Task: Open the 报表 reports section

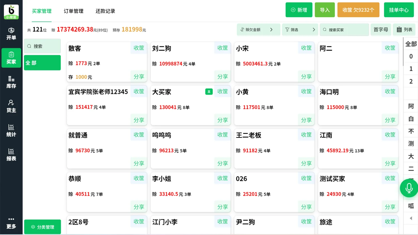Action: coord(11,155)
